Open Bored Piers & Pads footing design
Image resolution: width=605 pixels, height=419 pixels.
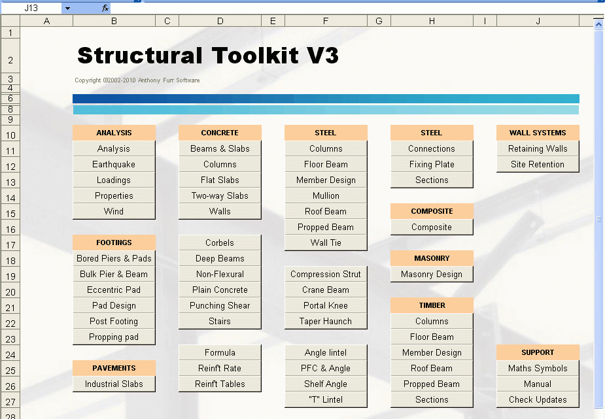coord(114,259)
